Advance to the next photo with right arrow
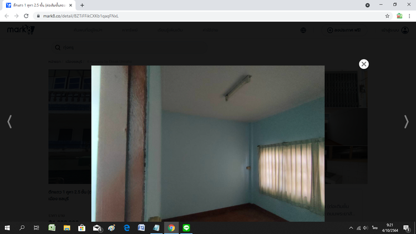This screenshot has height=234, width=416. (x=406, y=121)
